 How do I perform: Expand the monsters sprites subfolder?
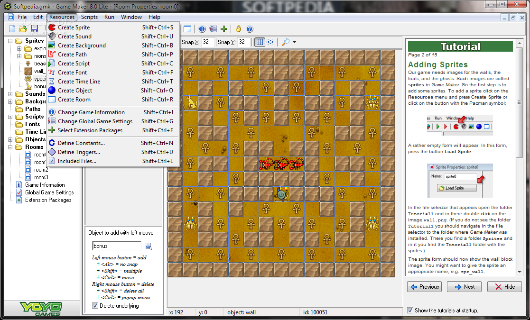coord(19,56)
